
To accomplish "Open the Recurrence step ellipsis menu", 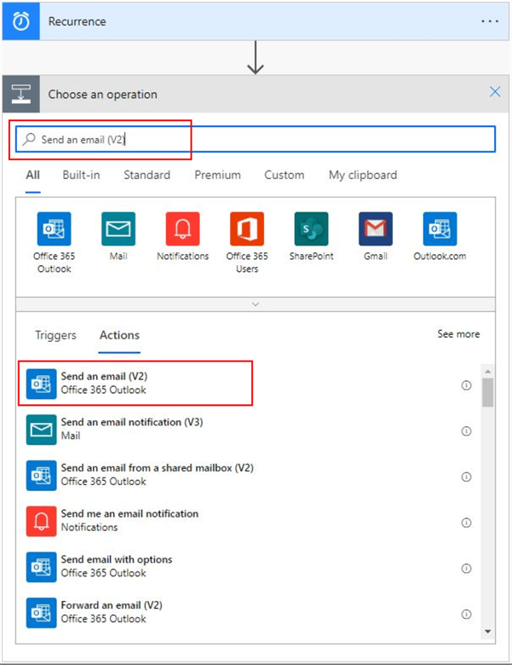I will [x=490, y=21].
